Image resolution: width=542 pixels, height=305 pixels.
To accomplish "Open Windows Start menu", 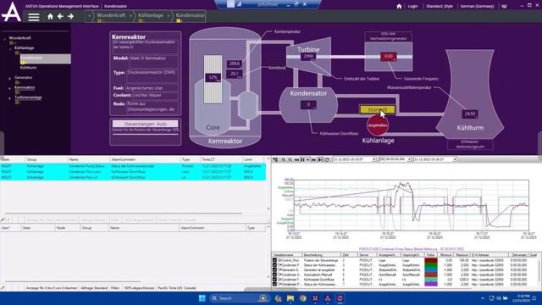I will (x=202, y=298).
